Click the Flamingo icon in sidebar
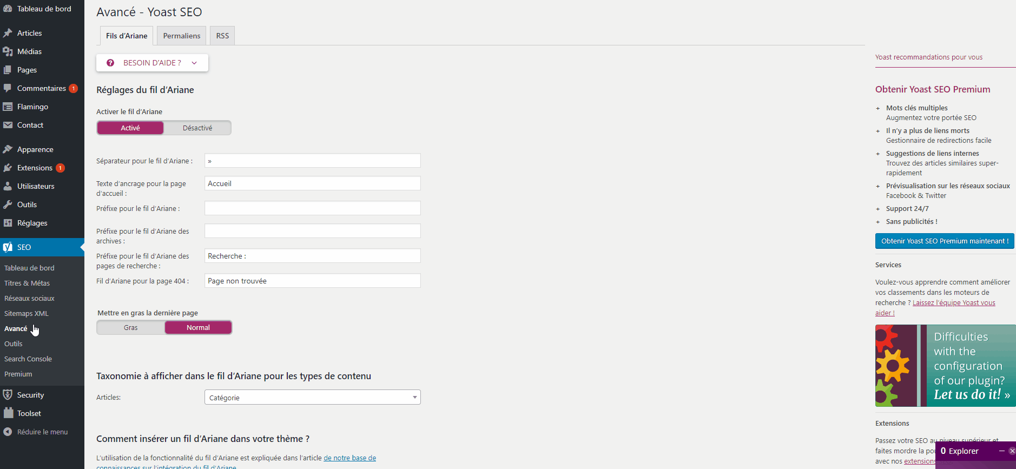1016x469 pixels. coord(8,107)
